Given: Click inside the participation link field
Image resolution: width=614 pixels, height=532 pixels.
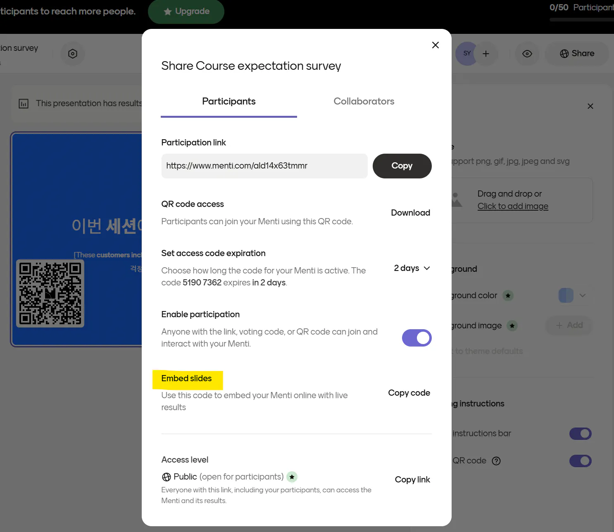Looking at the screenshot, I should click(264, 166).
